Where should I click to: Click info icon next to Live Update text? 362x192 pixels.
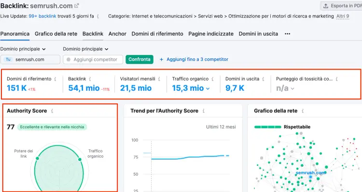[x=98, y=16]
